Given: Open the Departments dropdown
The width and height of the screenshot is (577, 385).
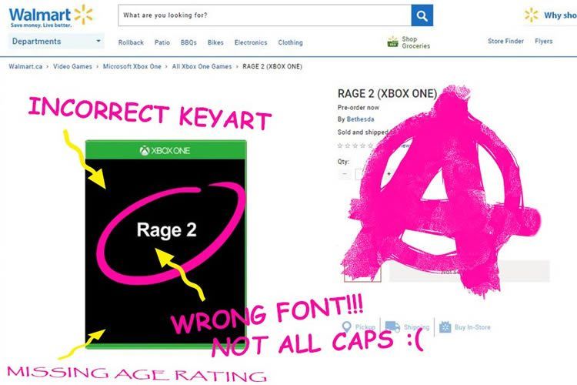Looking at the screenshot, I should (56, 42).
